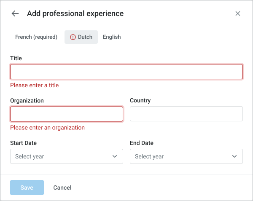
Task: Switch to the French (required) tab
Action: [x=36, y=37]
